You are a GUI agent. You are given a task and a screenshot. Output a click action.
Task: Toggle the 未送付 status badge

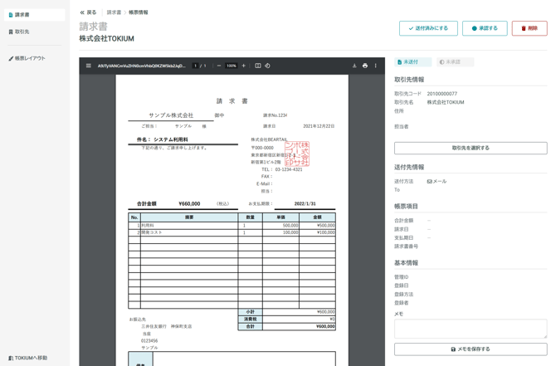tap(412, 62)
